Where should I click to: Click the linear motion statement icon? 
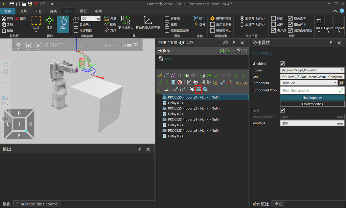(x=166, y=75)
